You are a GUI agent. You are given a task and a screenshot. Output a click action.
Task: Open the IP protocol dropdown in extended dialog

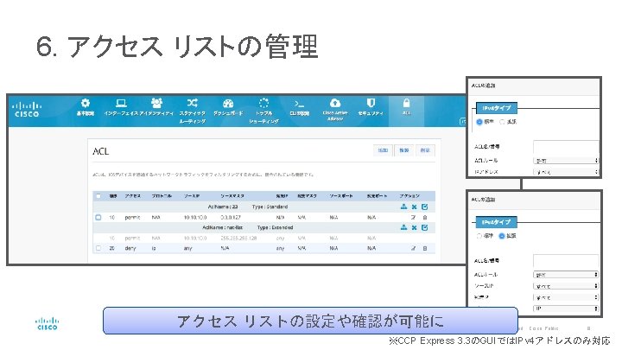pos(566,309)
